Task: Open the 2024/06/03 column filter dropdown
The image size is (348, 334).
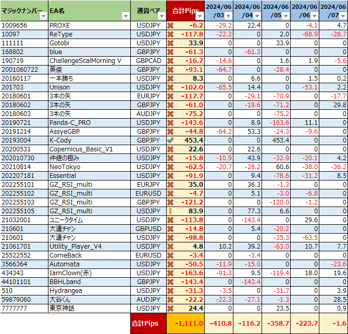Action: pyautogui.click(x=228, y=16)
